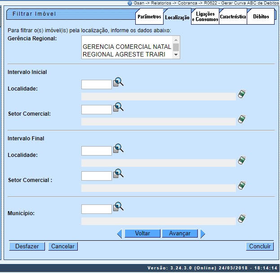Click the breadcrumb 'Gerar Curva ABC de Debitos' text

pos(250,3)
